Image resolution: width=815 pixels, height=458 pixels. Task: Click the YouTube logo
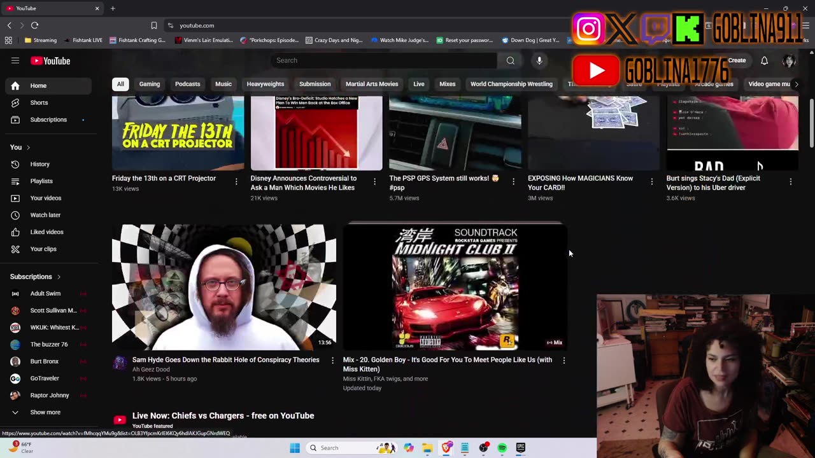coord(50,61)
